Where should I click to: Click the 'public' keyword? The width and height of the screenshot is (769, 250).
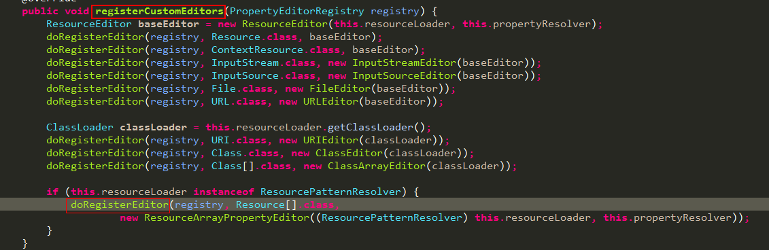click(x=40, y=12)
